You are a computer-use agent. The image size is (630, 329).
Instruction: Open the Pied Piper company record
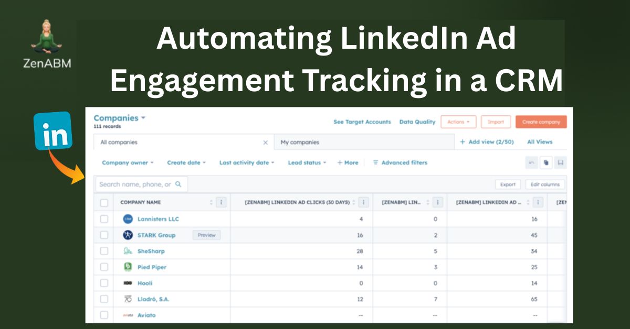(152, 267)
